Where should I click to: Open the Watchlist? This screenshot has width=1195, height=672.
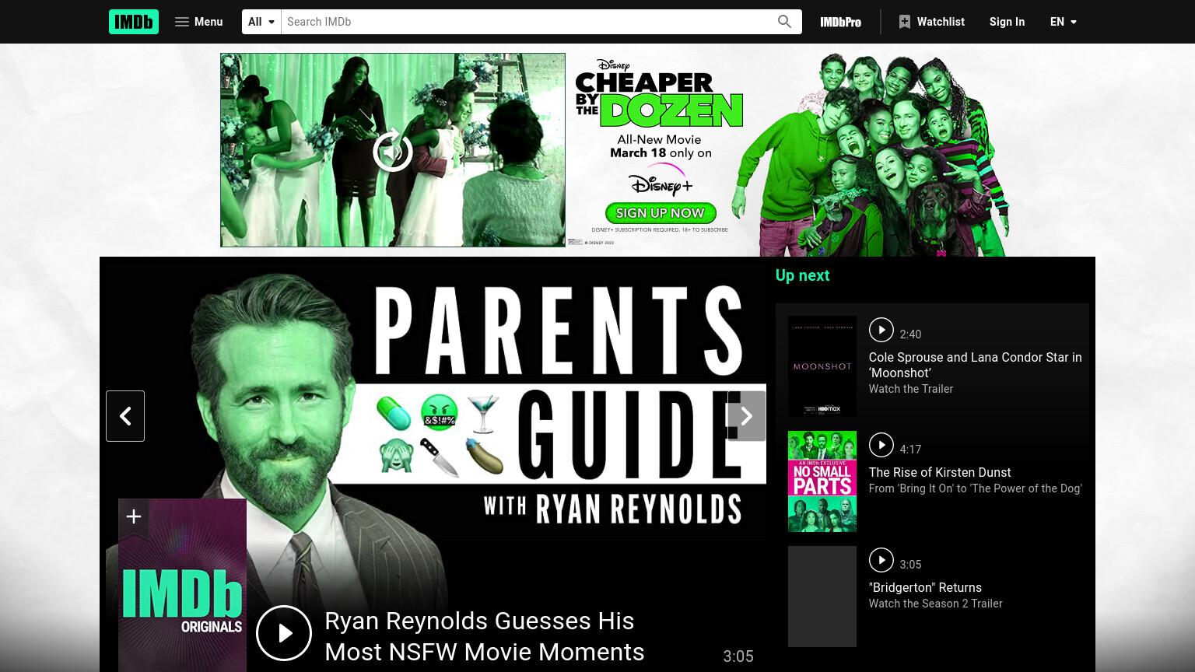coord(931,22)
